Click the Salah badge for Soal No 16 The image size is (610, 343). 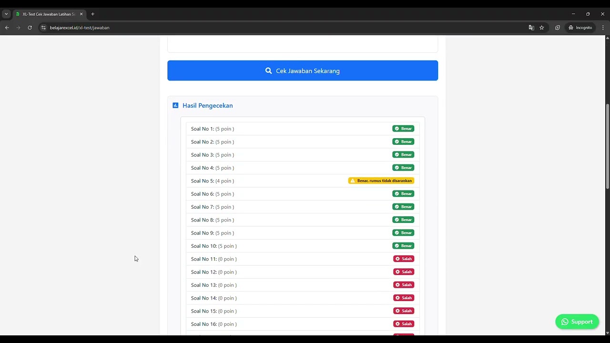(404, 324)
